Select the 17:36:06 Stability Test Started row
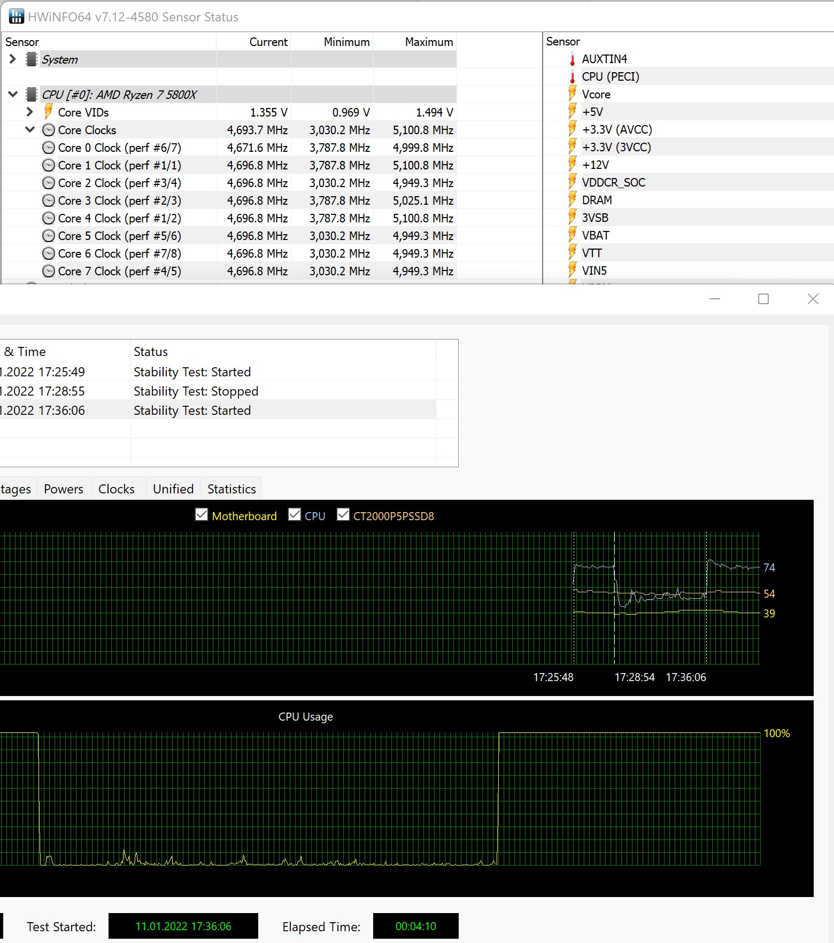 coord(218,411)
